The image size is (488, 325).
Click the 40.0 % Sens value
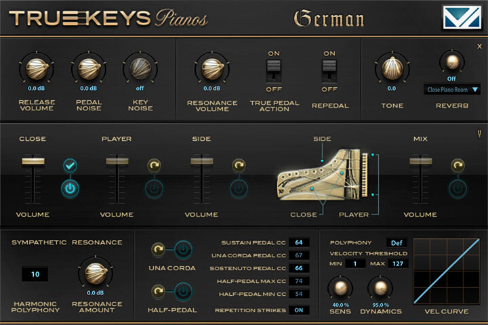340,305
